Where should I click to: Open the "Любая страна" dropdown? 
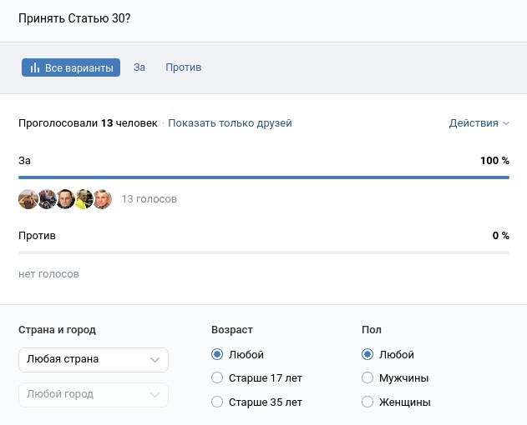[x=94, y=360]
